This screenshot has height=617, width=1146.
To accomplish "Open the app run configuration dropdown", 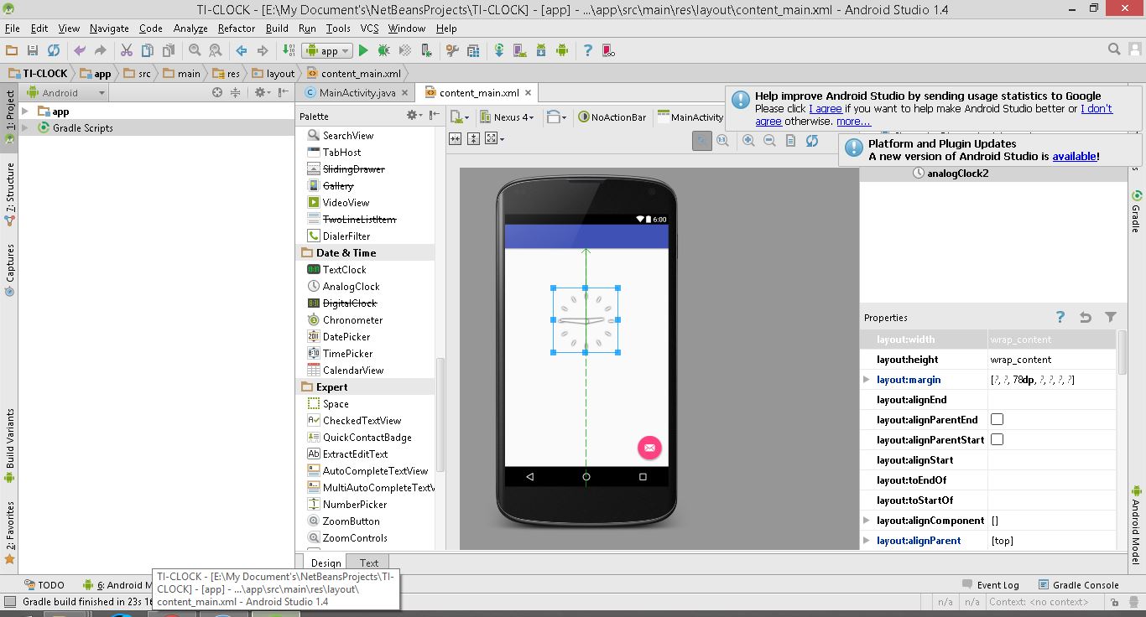I will tap(329, 51).
